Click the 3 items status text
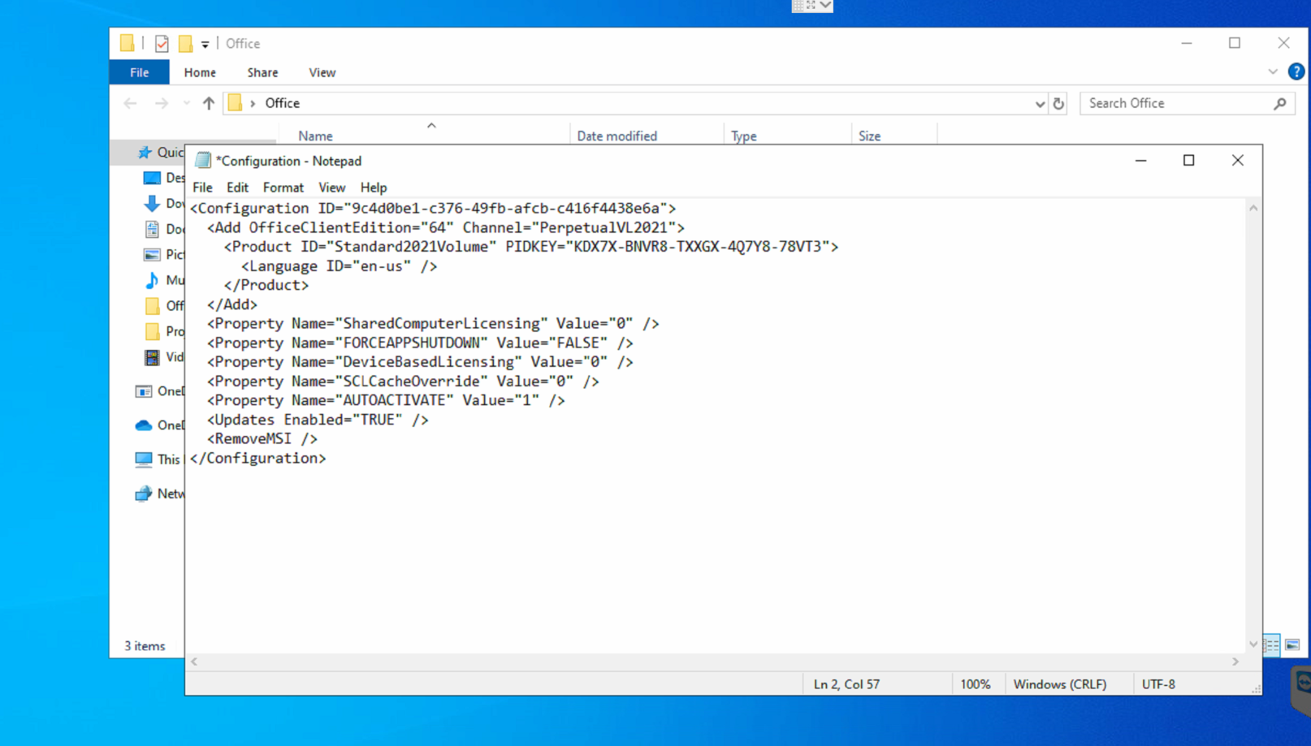This screenshot has height=746, width=1311. [145, 646]
